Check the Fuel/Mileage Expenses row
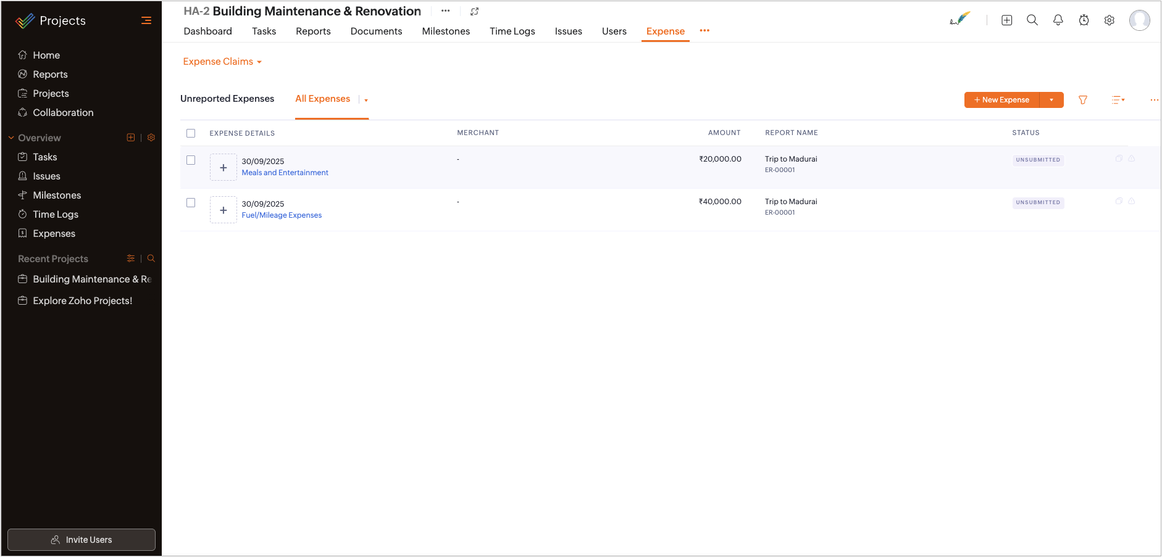Screen dimensions: 1162x557 coord(191,203)
